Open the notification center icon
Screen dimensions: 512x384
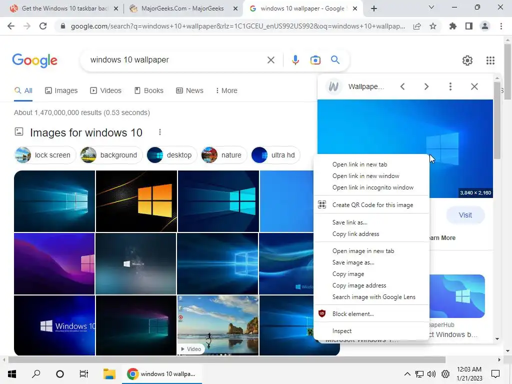point(495,374)
